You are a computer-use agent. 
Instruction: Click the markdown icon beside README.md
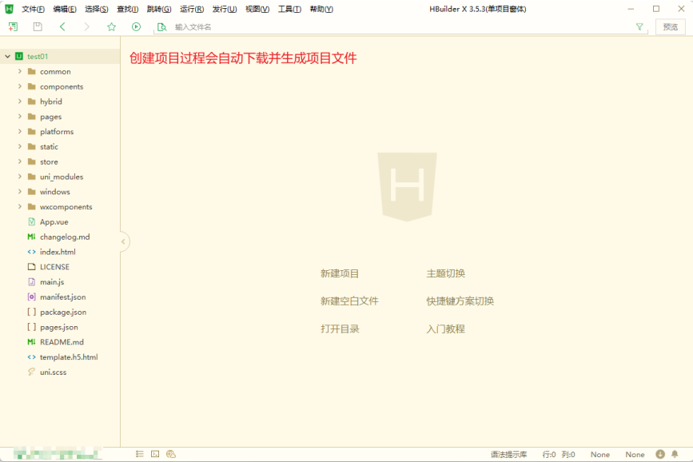click(31, 342)
